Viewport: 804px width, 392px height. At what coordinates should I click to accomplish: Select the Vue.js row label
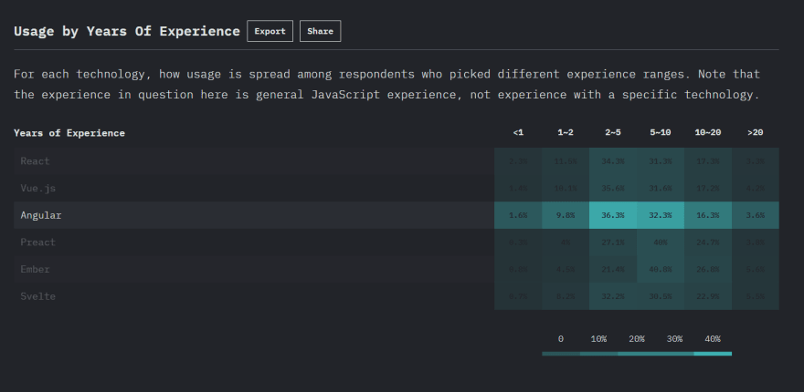pyautogui.click(x=38, y=189)
